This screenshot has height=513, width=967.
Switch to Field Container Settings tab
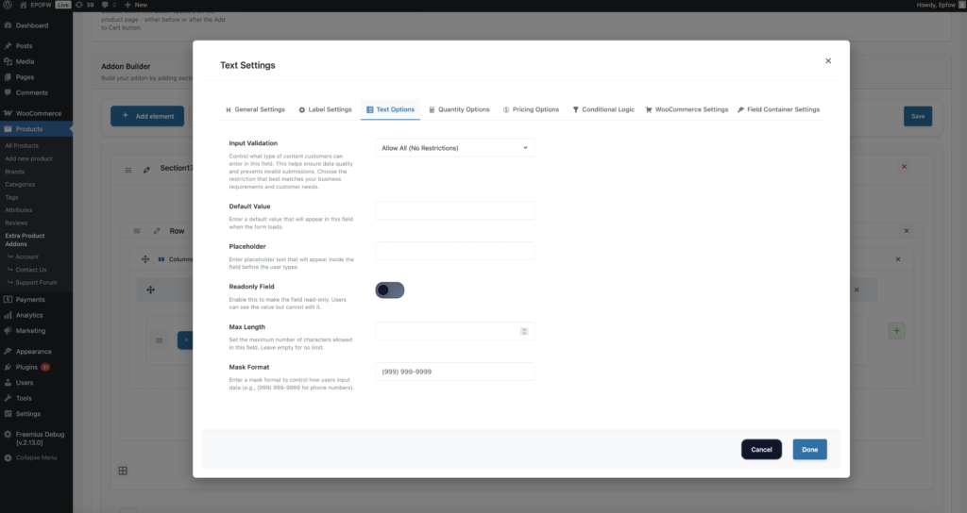pyautogui.click(x=778, y=109)
